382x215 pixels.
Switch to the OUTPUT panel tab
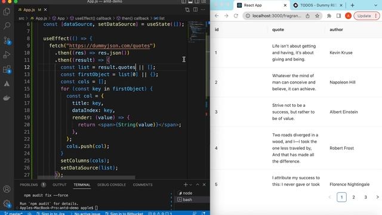click(60, 185)
